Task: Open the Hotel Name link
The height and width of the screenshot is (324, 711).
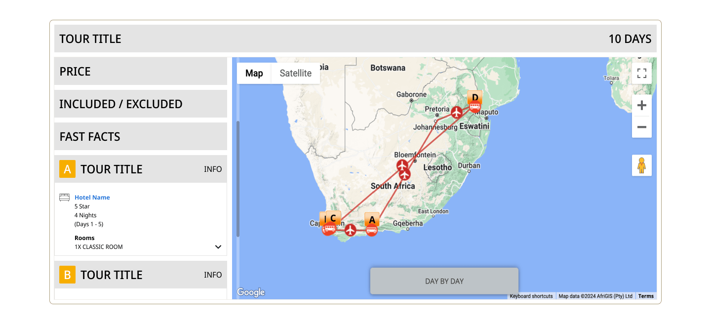Action: 92,197
